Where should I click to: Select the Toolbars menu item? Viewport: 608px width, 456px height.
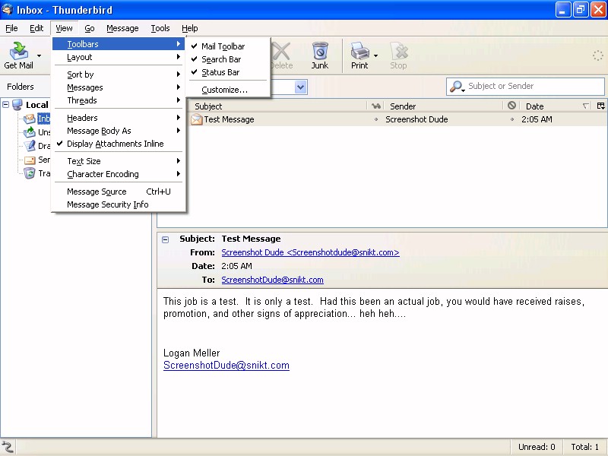[x=119, y=44]
